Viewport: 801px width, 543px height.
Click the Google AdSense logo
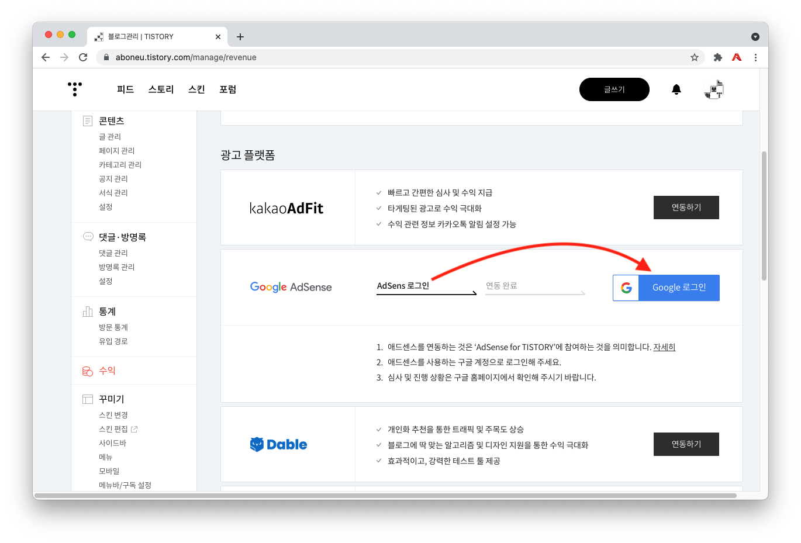pyautogui.click(x=291, y=287)
